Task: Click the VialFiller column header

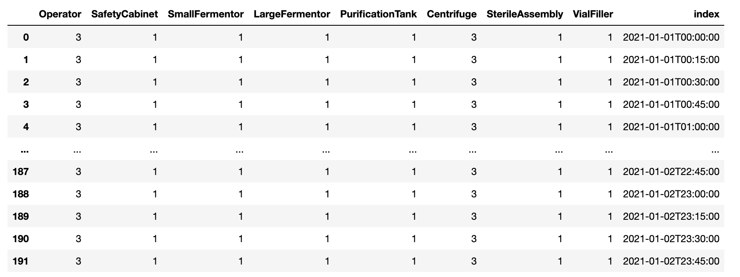Action: point(592,14)
